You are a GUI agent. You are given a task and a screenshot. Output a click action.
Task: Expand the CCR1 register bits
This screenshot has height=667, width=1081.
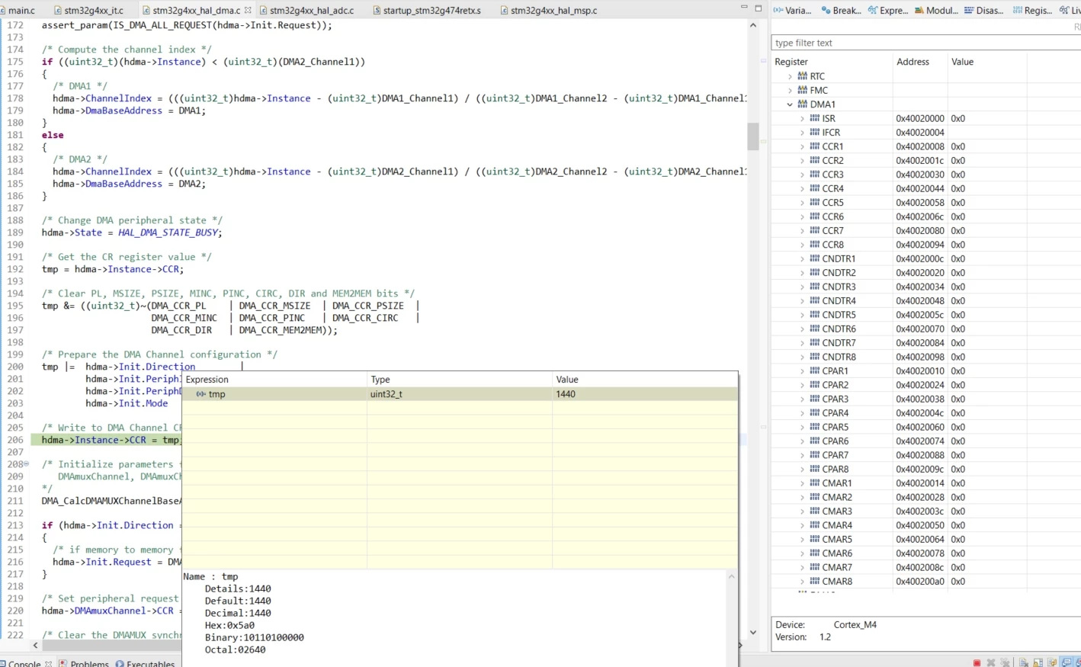802,146
